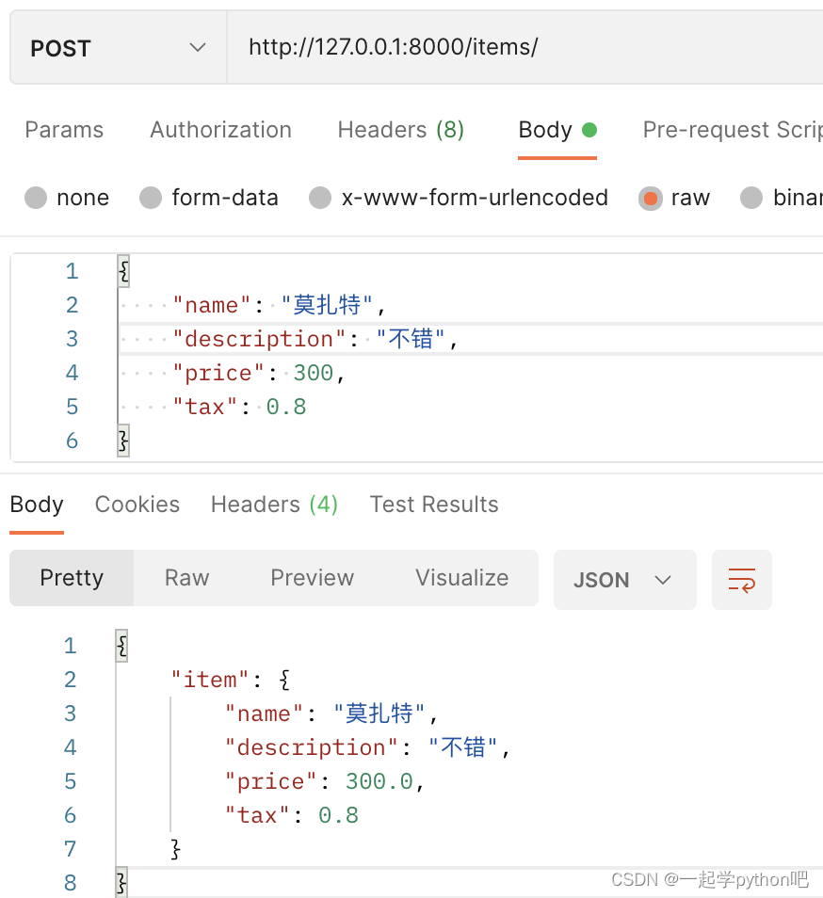Choose x-www-form-urlencoded body type
Viewport: 823px width, 898px height.
[x=320, y=198]
